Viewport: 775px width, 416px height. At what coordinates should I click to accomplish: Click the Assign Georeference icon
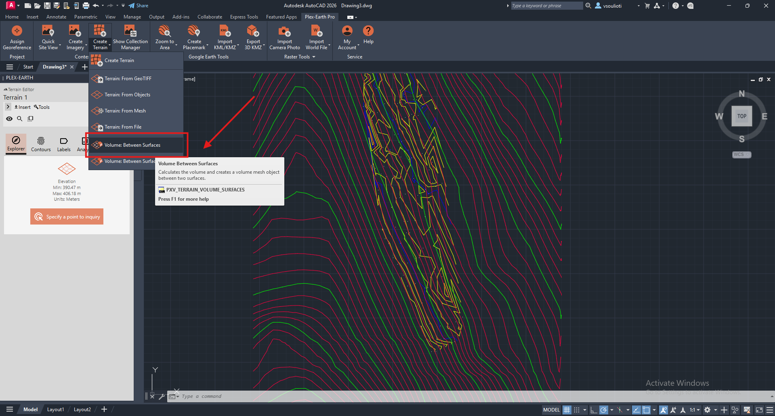tap(17, 31)
